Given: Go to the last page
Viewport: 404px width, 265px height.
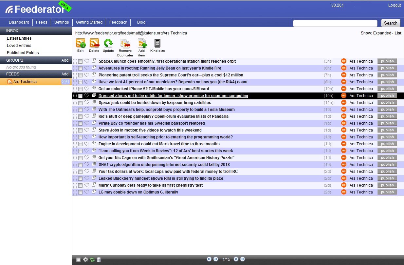Looking at the screenshot, I should [243, 259].
